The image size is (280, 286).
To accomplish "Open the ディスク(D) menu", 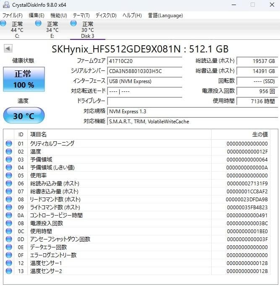I will tap(106, 16).
